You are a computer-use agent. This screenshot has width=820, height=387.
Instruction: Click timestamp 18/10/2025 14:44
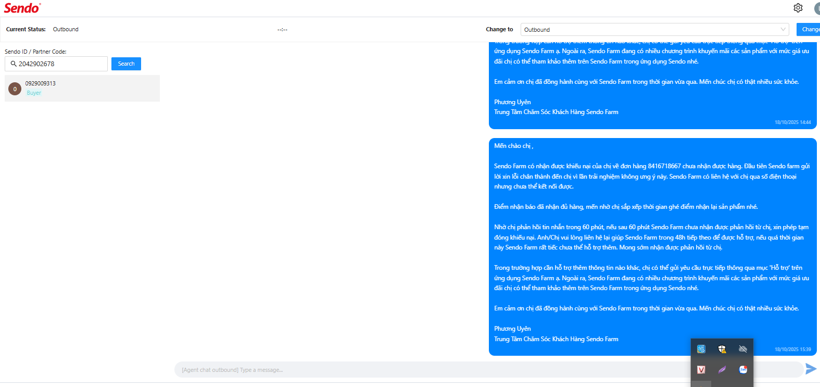[x=792, y=122]
